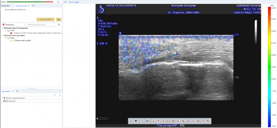Click the red point-on-surface toolbar icon
Screen dimensions: 277x128
click(x=154, y=121)
